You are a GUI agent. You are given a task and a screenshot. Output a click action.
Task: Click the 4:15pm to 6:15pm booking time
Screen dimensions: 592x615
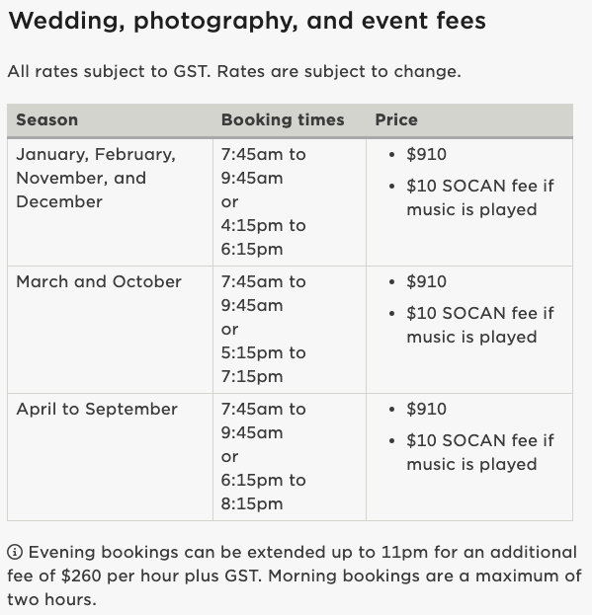[263, 237]
